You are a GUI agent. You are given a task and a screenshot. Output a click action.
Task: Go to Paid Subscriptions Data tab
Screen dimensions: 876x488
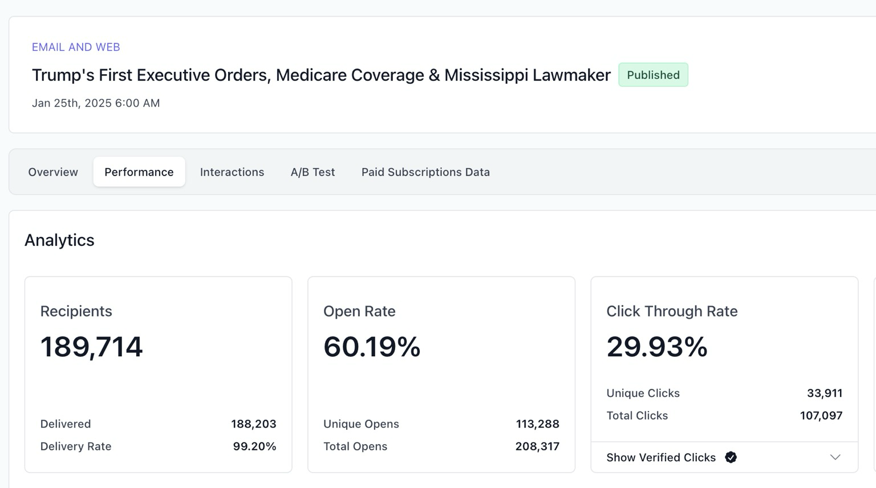[425, 172]
